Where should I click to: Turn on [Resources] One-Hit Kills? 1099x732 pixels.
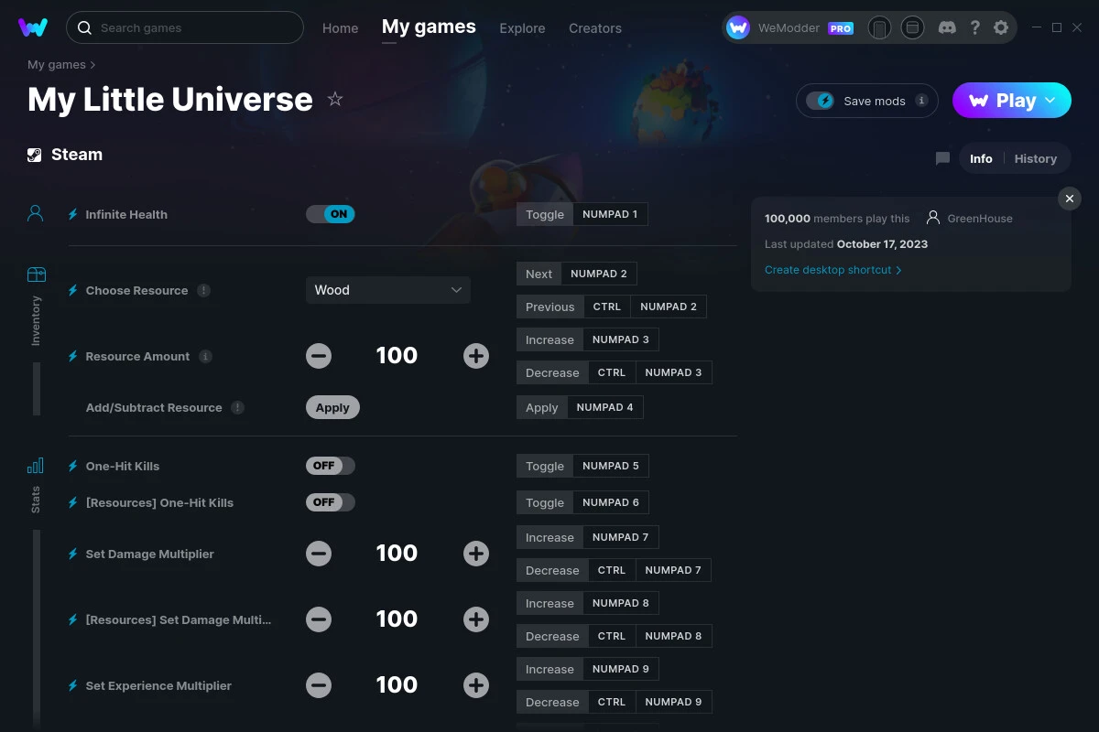click(x=330, y=502)
